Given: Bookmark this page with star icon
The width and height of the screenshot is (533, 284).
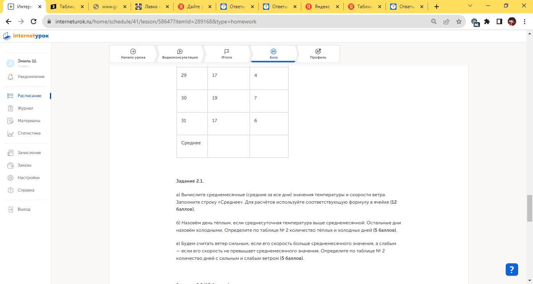Looking at the screenshot, I should 459,22.
